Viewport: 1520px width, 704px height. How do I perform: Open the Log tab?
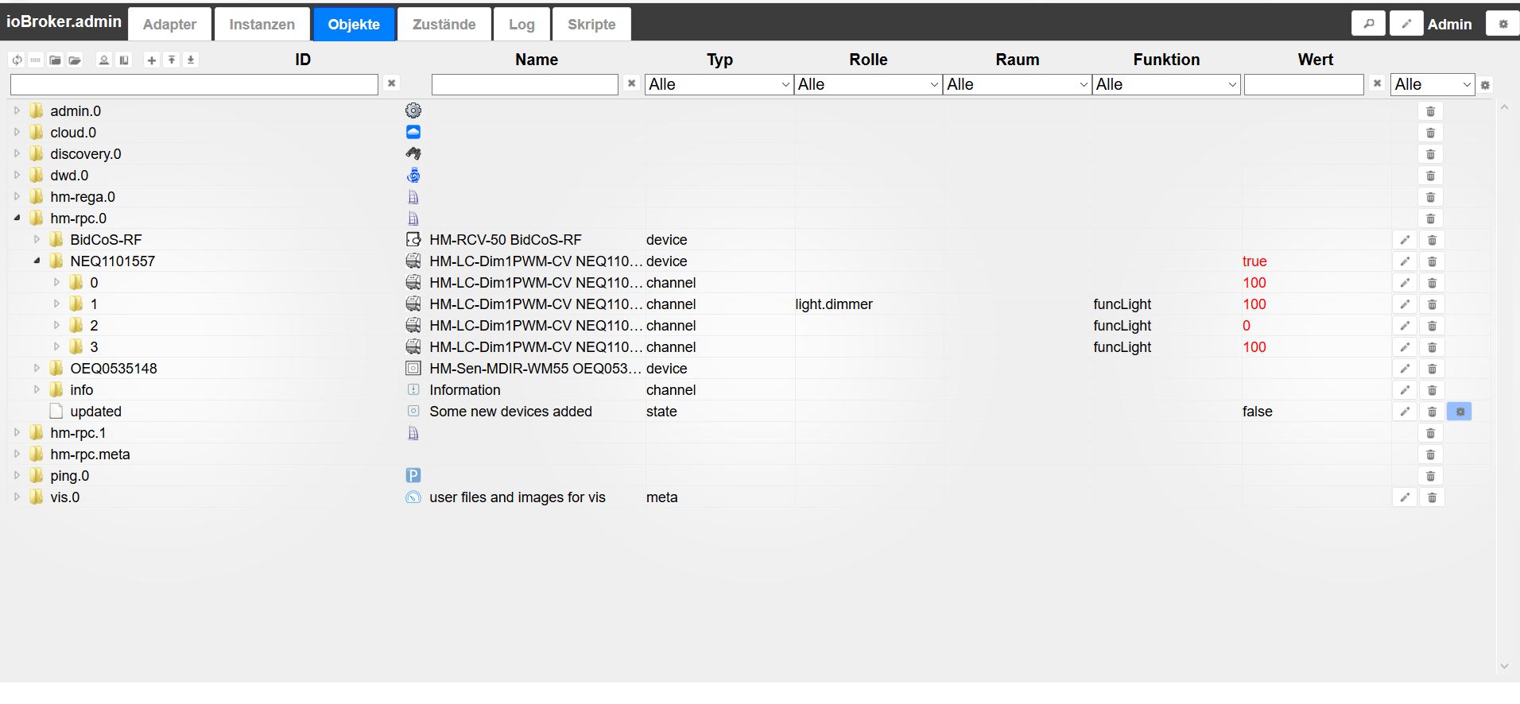[x=522, y=25]
